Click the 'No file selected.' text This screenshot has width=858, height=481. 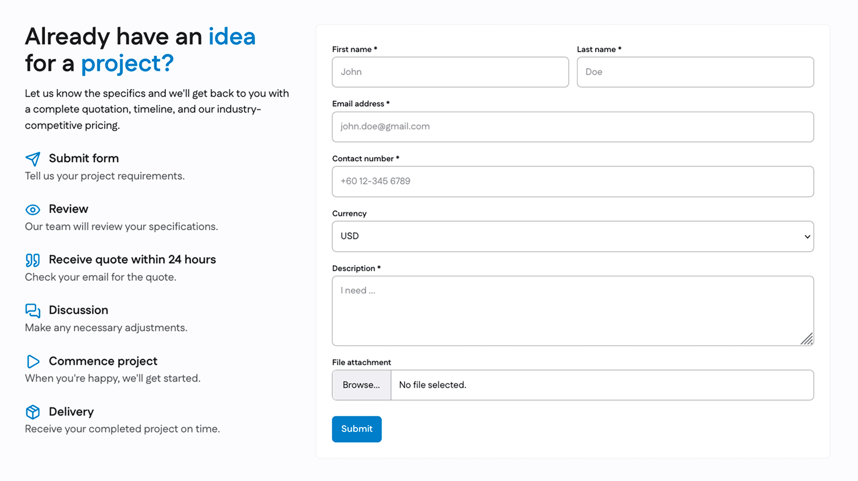pos(432,385)
